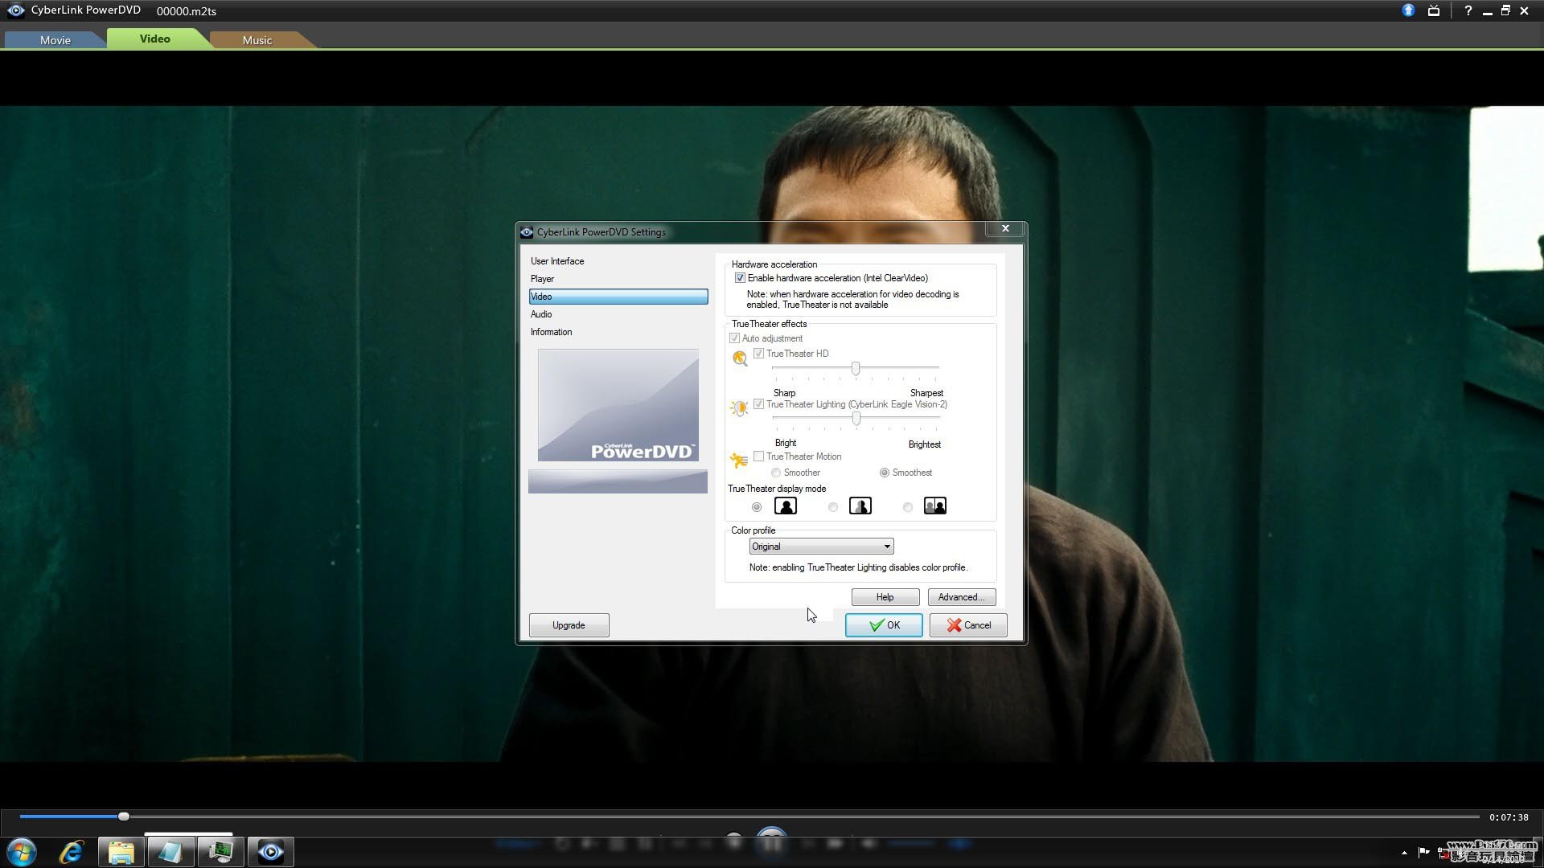This screenshot has width=1544, height=868.
Task: Toggle TrueTheater Motion checkbox
Action: pyautogui.click(x=758, y=457)
